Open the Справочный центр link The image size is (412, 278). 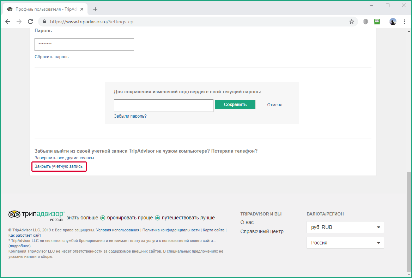(262, 231)
